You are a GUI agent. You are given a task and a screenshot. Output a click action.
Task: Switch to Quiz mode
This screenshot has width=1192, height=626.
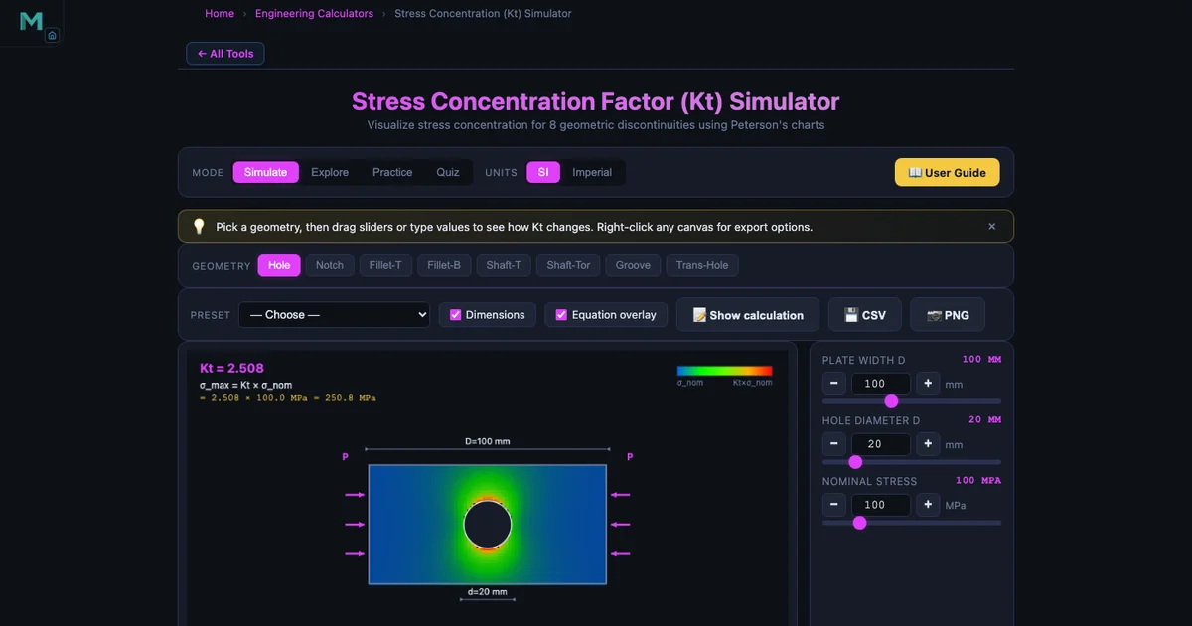point(448,172)
